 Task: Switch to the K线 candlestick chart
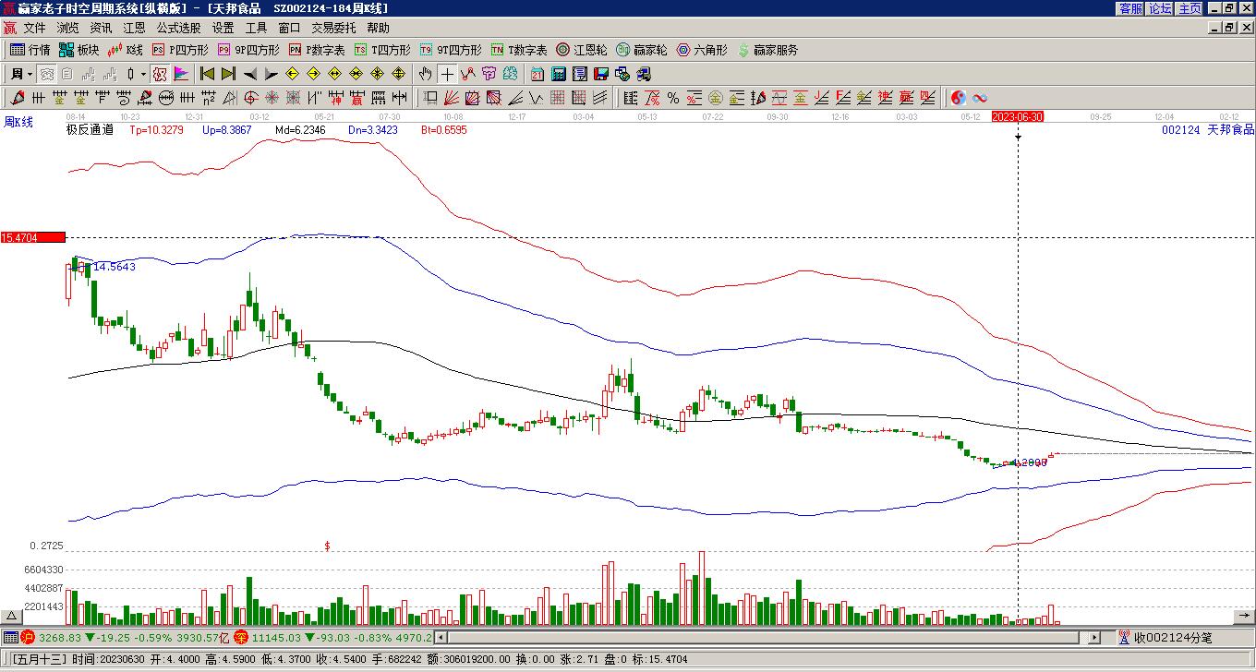pyautogui.click(x=126, y=50)
